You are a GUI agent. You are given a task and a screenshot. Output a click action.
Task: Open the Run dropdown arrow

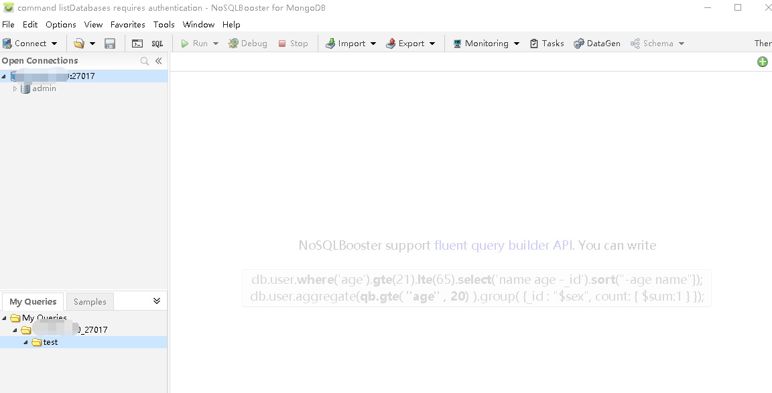point(216,44)
